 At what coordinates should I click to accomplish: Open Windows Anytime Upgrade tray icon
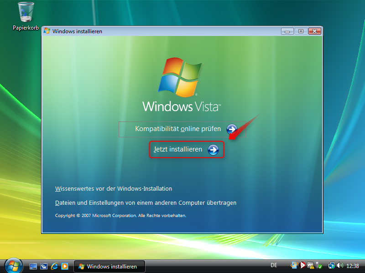tap(294, 265)
